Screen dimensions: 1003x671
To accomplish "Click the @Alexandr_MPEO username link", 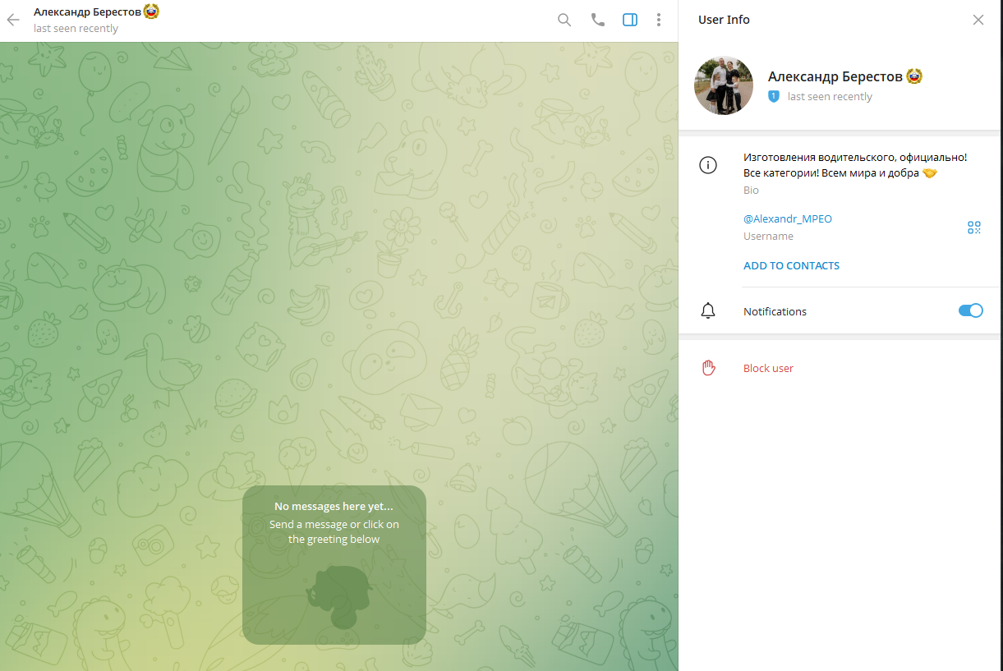I will [787, 218].
